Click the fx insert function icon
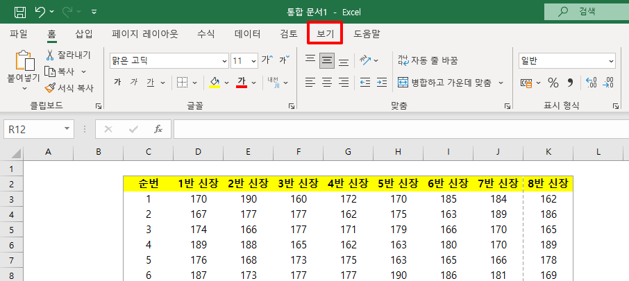 coord(158,129)
